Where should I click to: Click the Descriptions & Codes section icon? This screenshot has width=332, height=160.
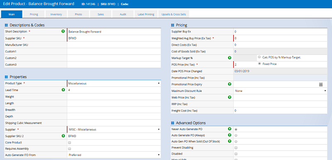coord(6,25)
